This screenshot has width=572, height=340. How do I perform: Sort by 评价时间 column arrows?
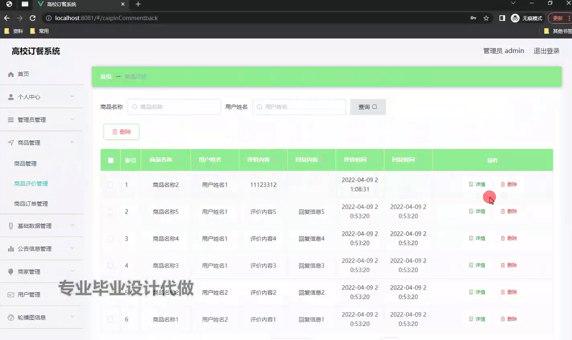coord(371,160)
